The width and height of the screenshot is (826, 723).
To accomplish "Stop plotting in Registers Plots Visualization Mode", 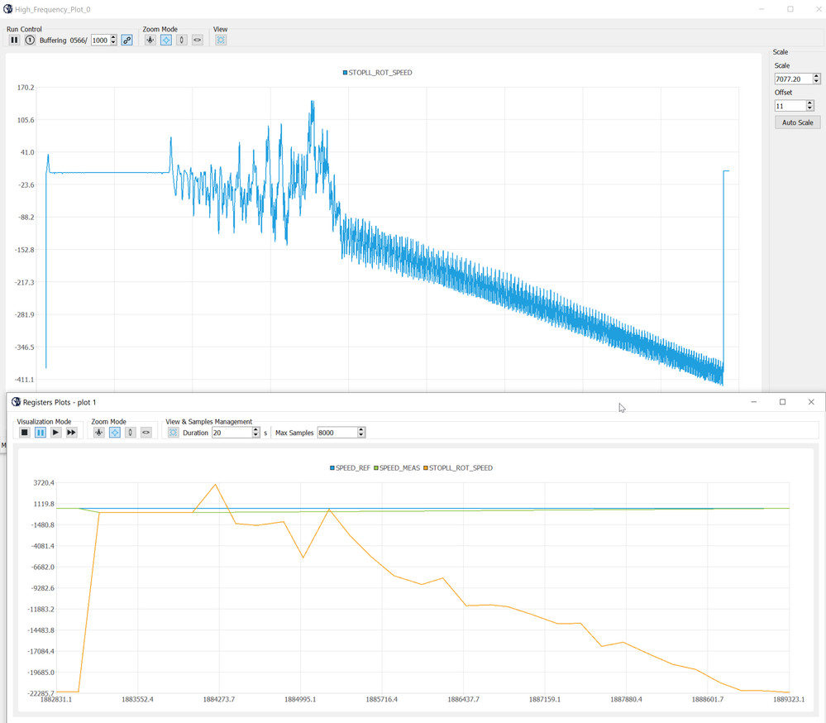I will click(24, 433).
